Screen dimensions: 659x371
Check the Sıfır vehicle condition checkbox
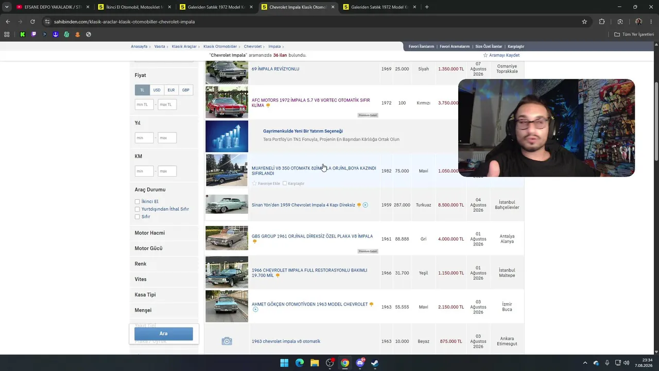pyautogui.click(x=137, y=217)
